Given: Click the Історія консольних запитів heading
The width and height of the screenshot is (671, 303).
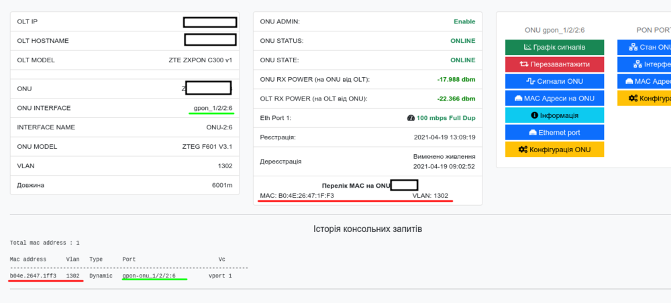Looking at the screenshot, I should coord(368,229).
